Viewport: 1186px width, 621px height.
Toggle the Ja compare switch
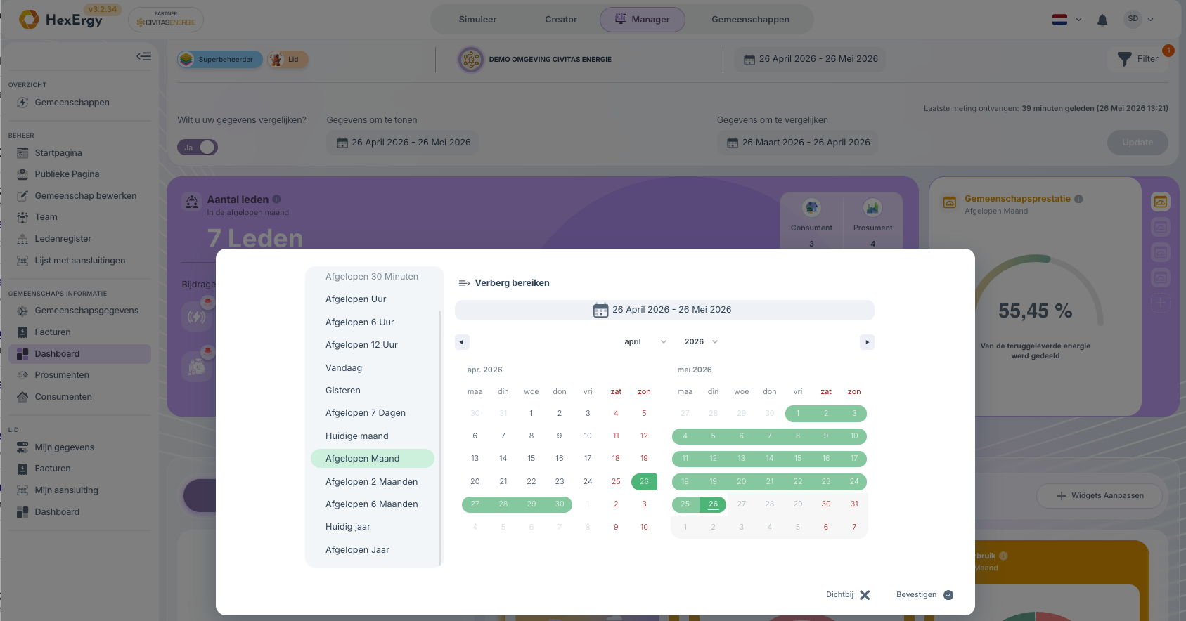coord(198,147)
